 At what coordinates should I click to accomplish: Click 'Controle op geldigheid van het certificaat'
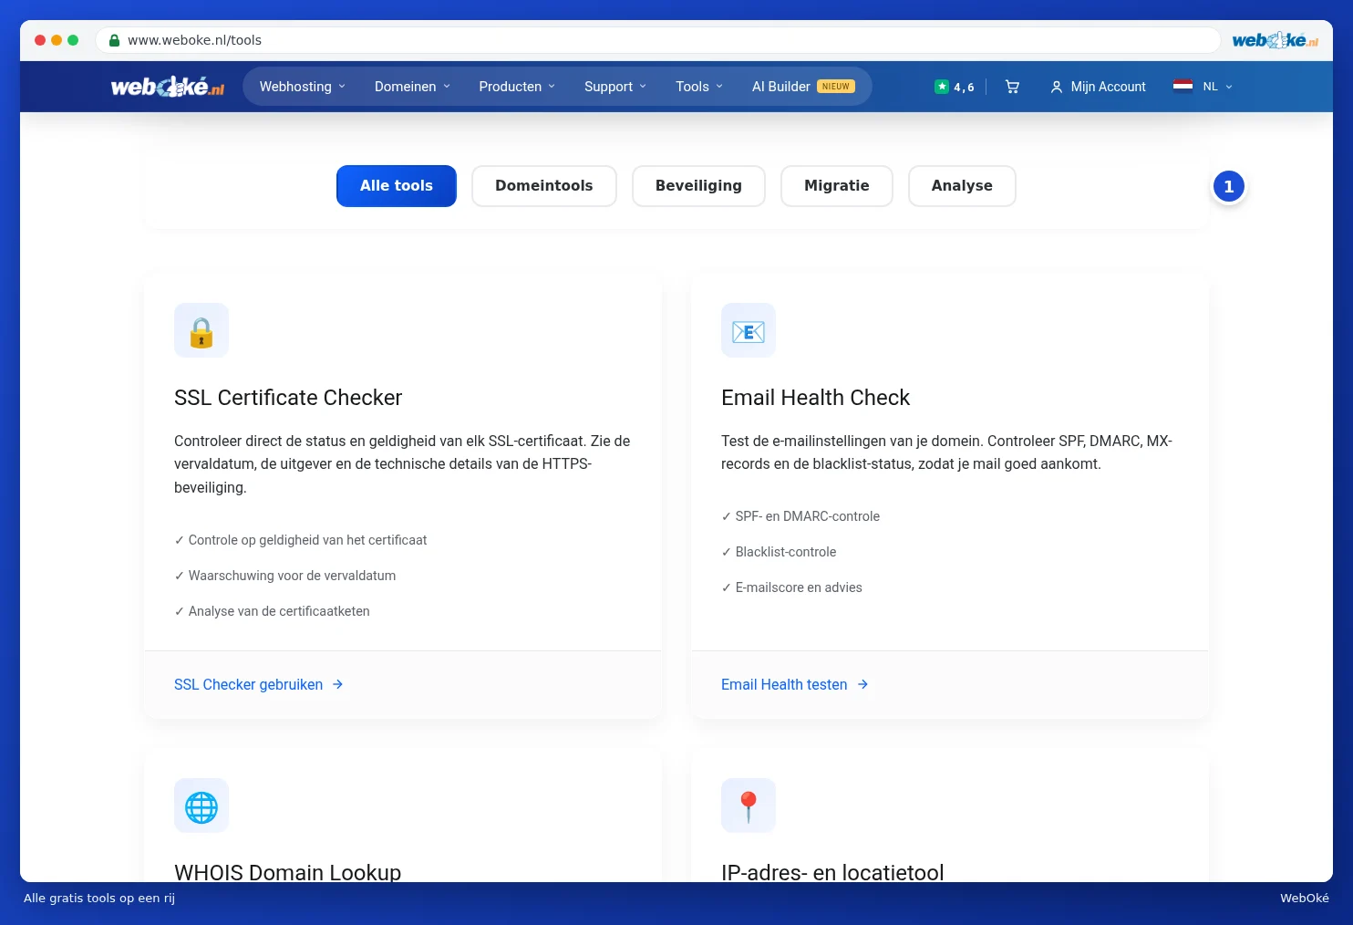click(307, 540)
